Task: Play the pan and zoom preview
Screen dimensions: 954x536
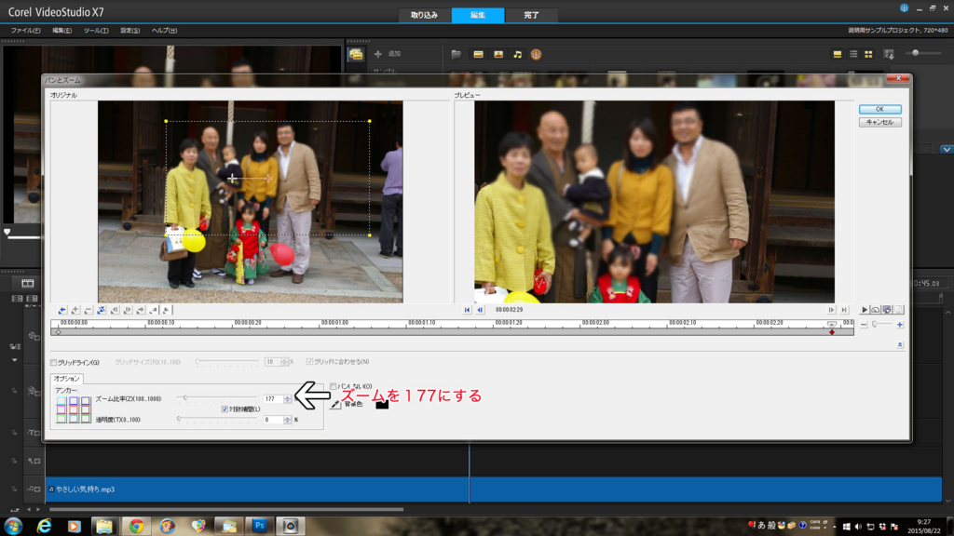Action: 864,310
